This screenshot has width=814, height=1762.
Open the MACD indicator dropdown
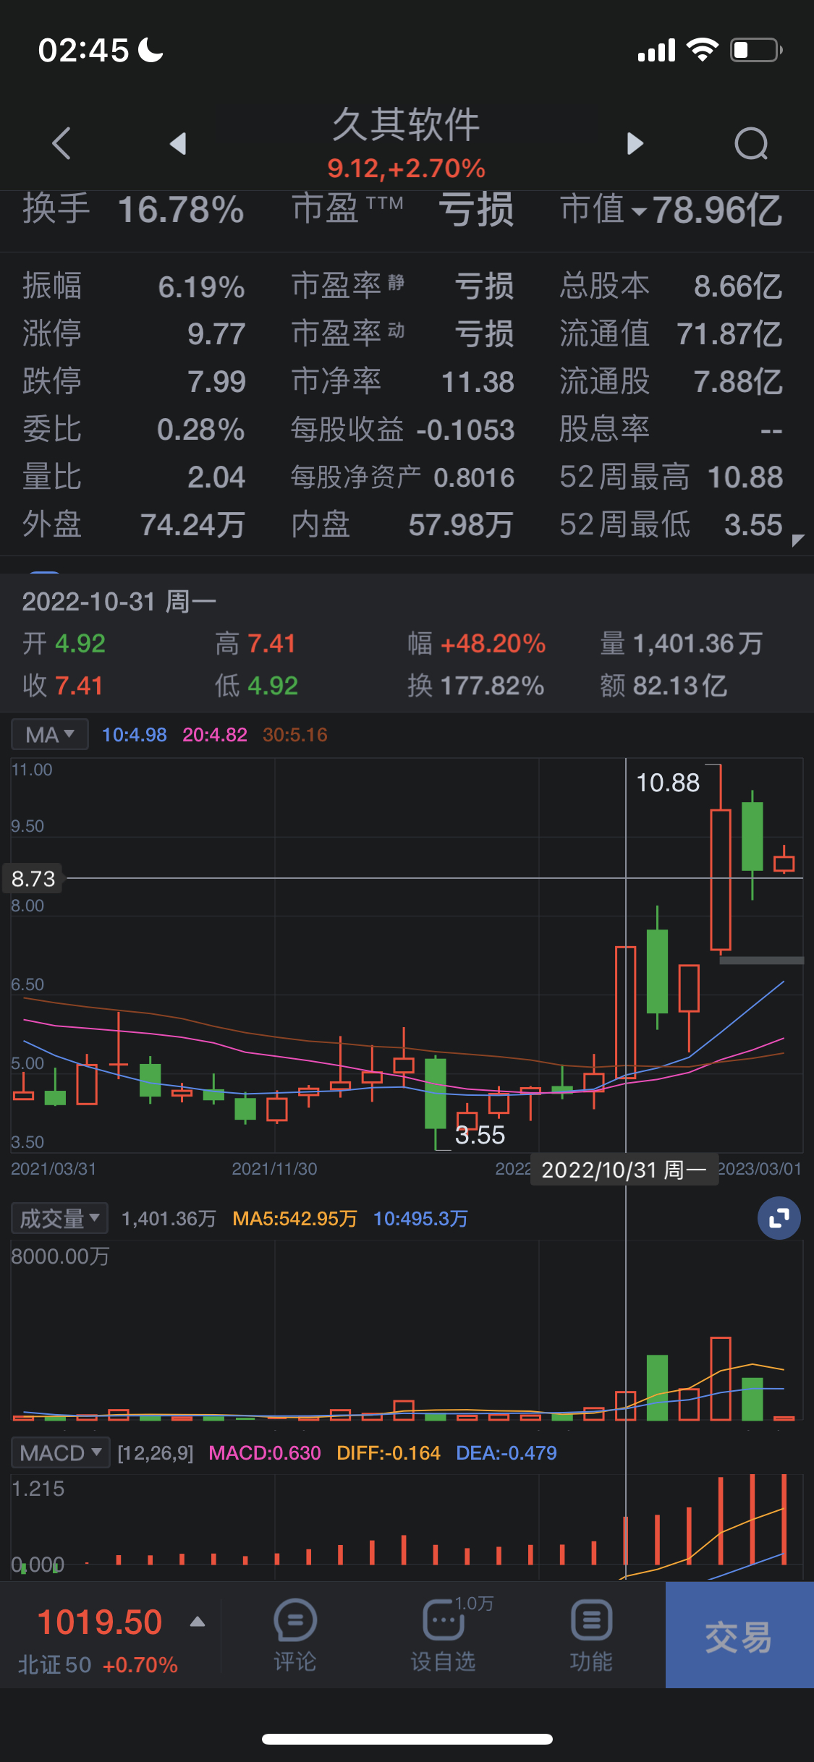click(61, 1452)
